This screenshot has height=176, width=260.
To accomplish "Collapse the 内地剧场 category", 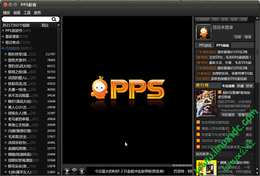I will coord(3,48).
